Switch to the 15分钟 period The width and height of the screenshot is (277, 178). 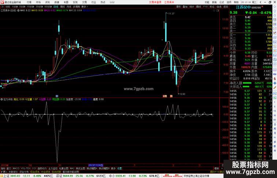click(30, 7)
